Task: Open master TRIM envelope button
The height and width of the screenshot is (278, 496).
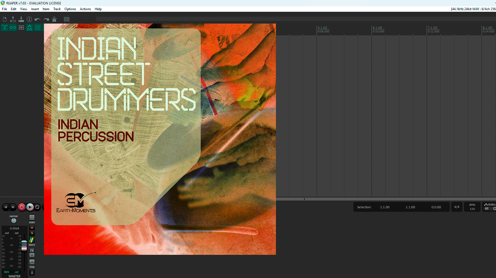Action: point(32,262)
